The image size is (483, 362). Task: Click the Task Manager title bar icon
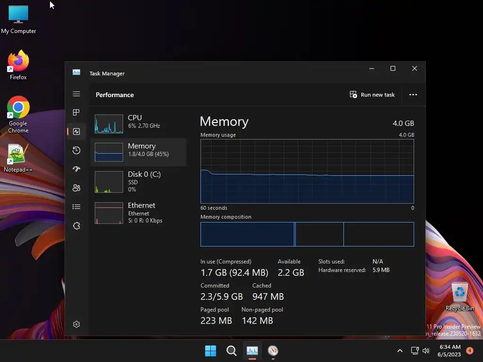(76, 72)
